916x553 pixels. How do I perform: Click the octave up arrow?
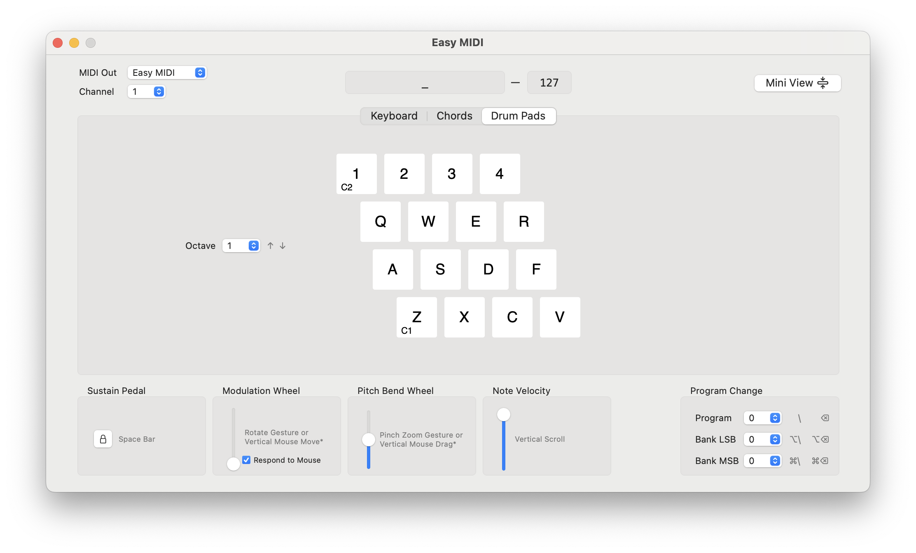click(x=270, y=245)
